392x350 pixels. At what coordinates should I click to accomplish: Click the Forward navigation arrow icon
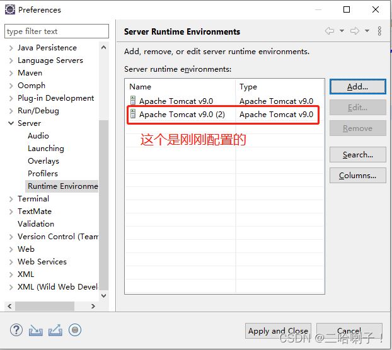tap(355, 31)
